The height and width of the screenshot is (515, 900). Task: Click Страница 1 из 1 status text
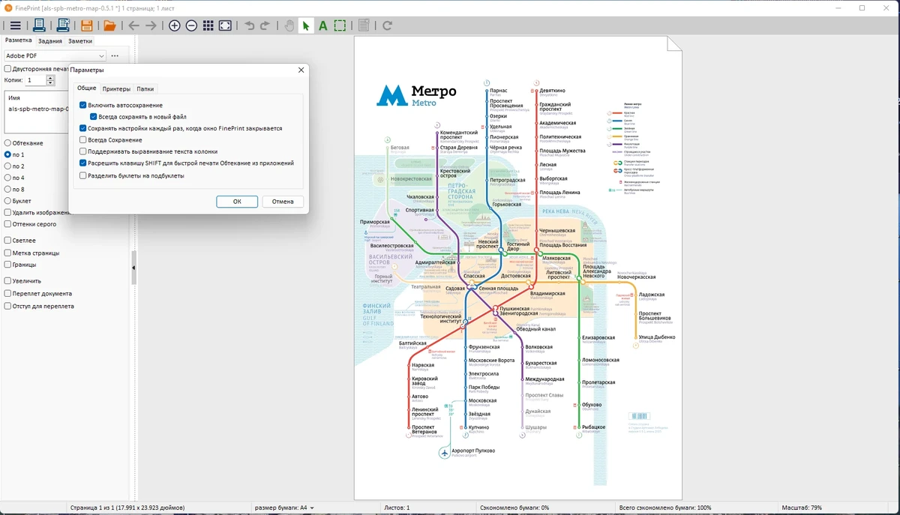pos(127,508)
